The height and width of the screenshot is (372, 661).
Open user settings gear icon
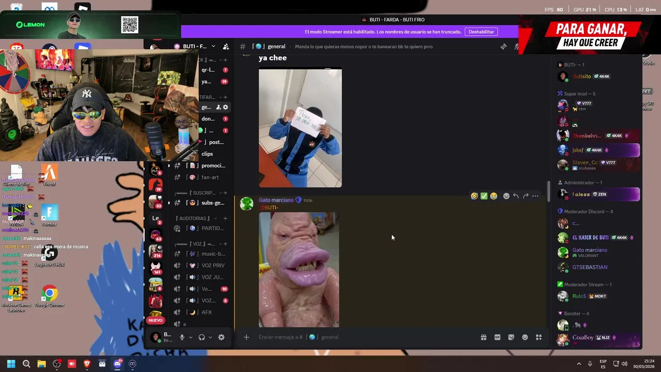[221, 337]
